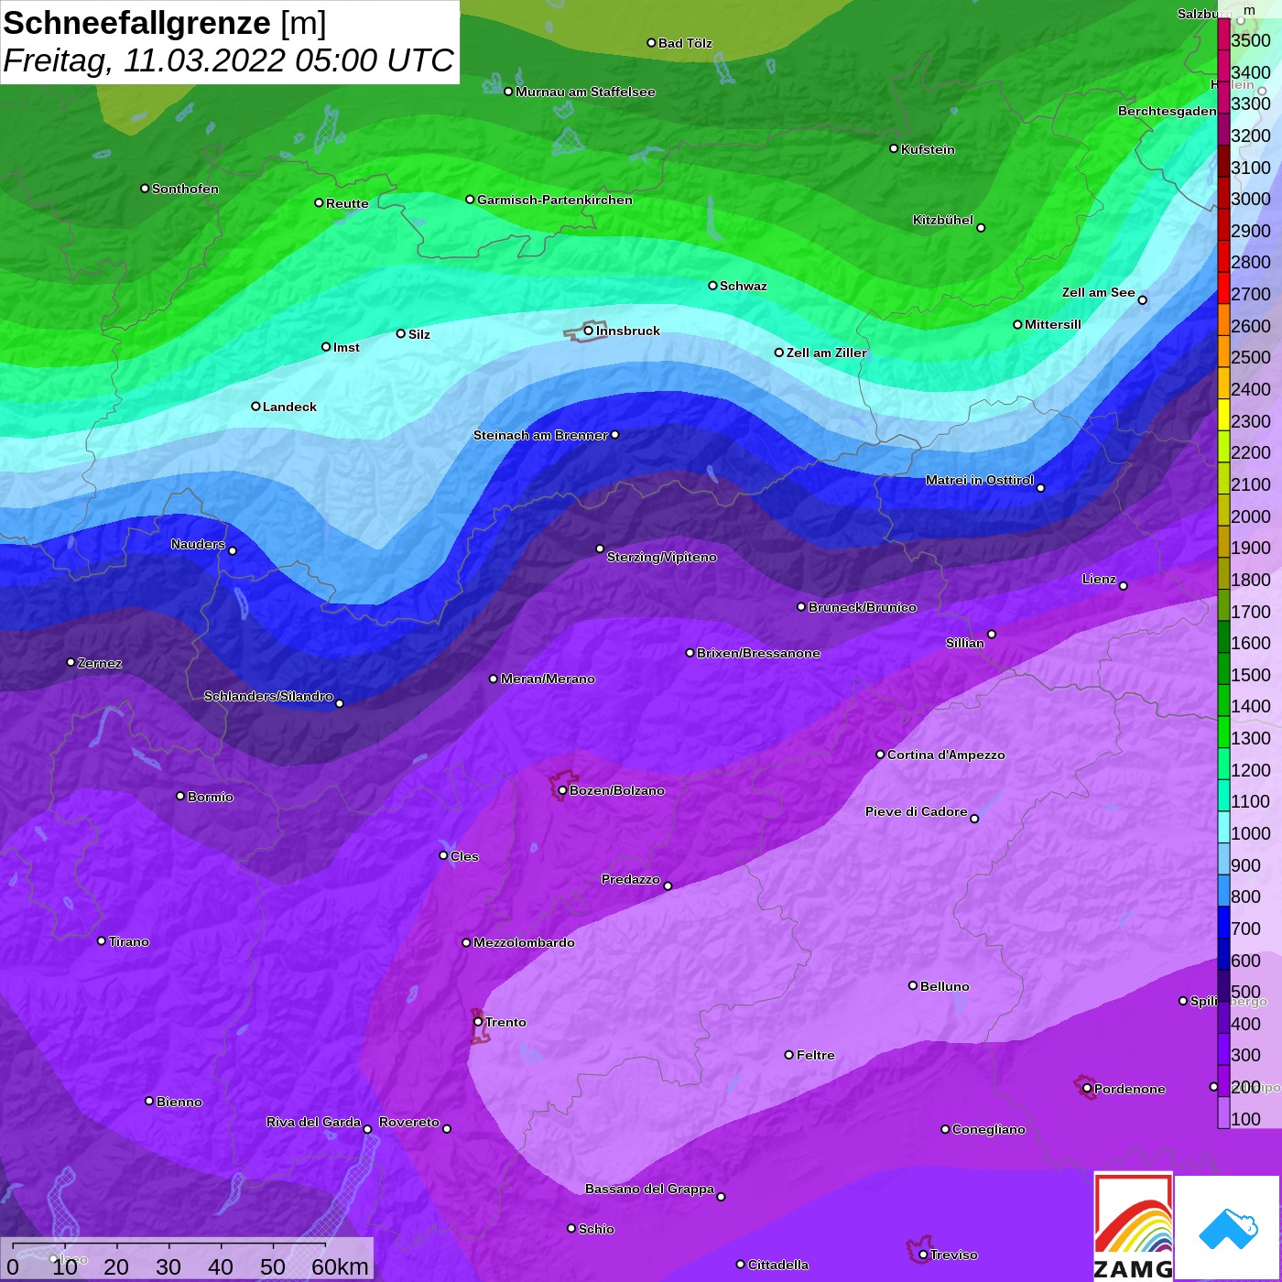The height and width of the screenshot is (1282, 1282).
Task: Click the 'Sterzing/Vipiteno' label
Action: coord(662,557)
